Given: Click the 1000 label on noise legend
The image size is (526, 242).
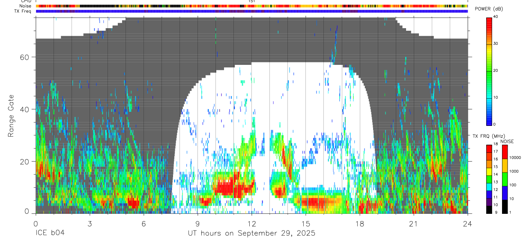Looking at the screenshot, I should pyautogui.click(x=514, y=172).
